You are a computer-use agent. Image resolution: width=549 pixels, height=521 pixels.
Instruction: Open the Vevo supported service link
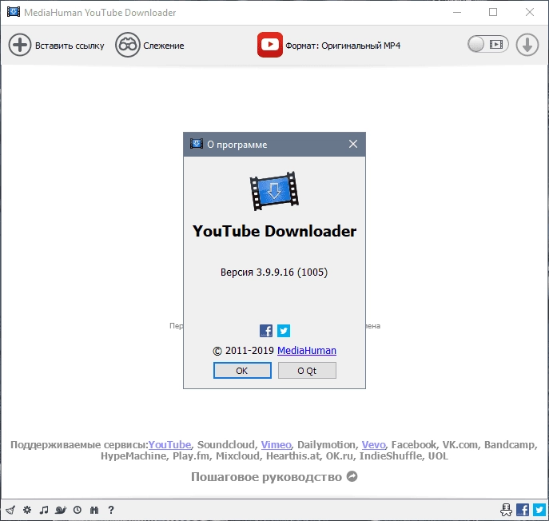[373, 444]
